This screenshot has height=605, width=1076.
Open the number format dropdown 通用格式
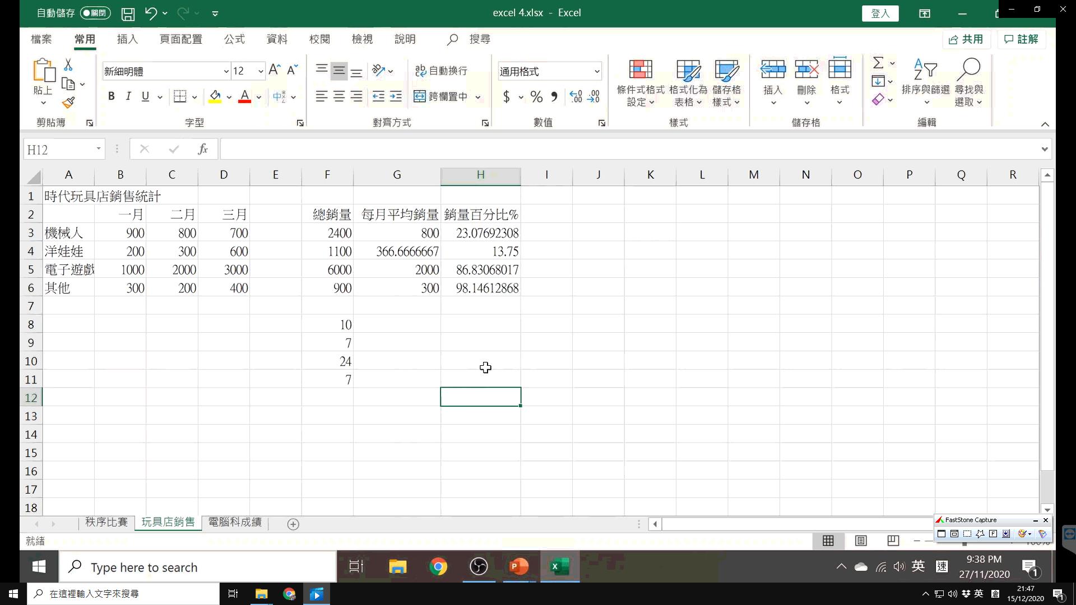pos(597,71)
